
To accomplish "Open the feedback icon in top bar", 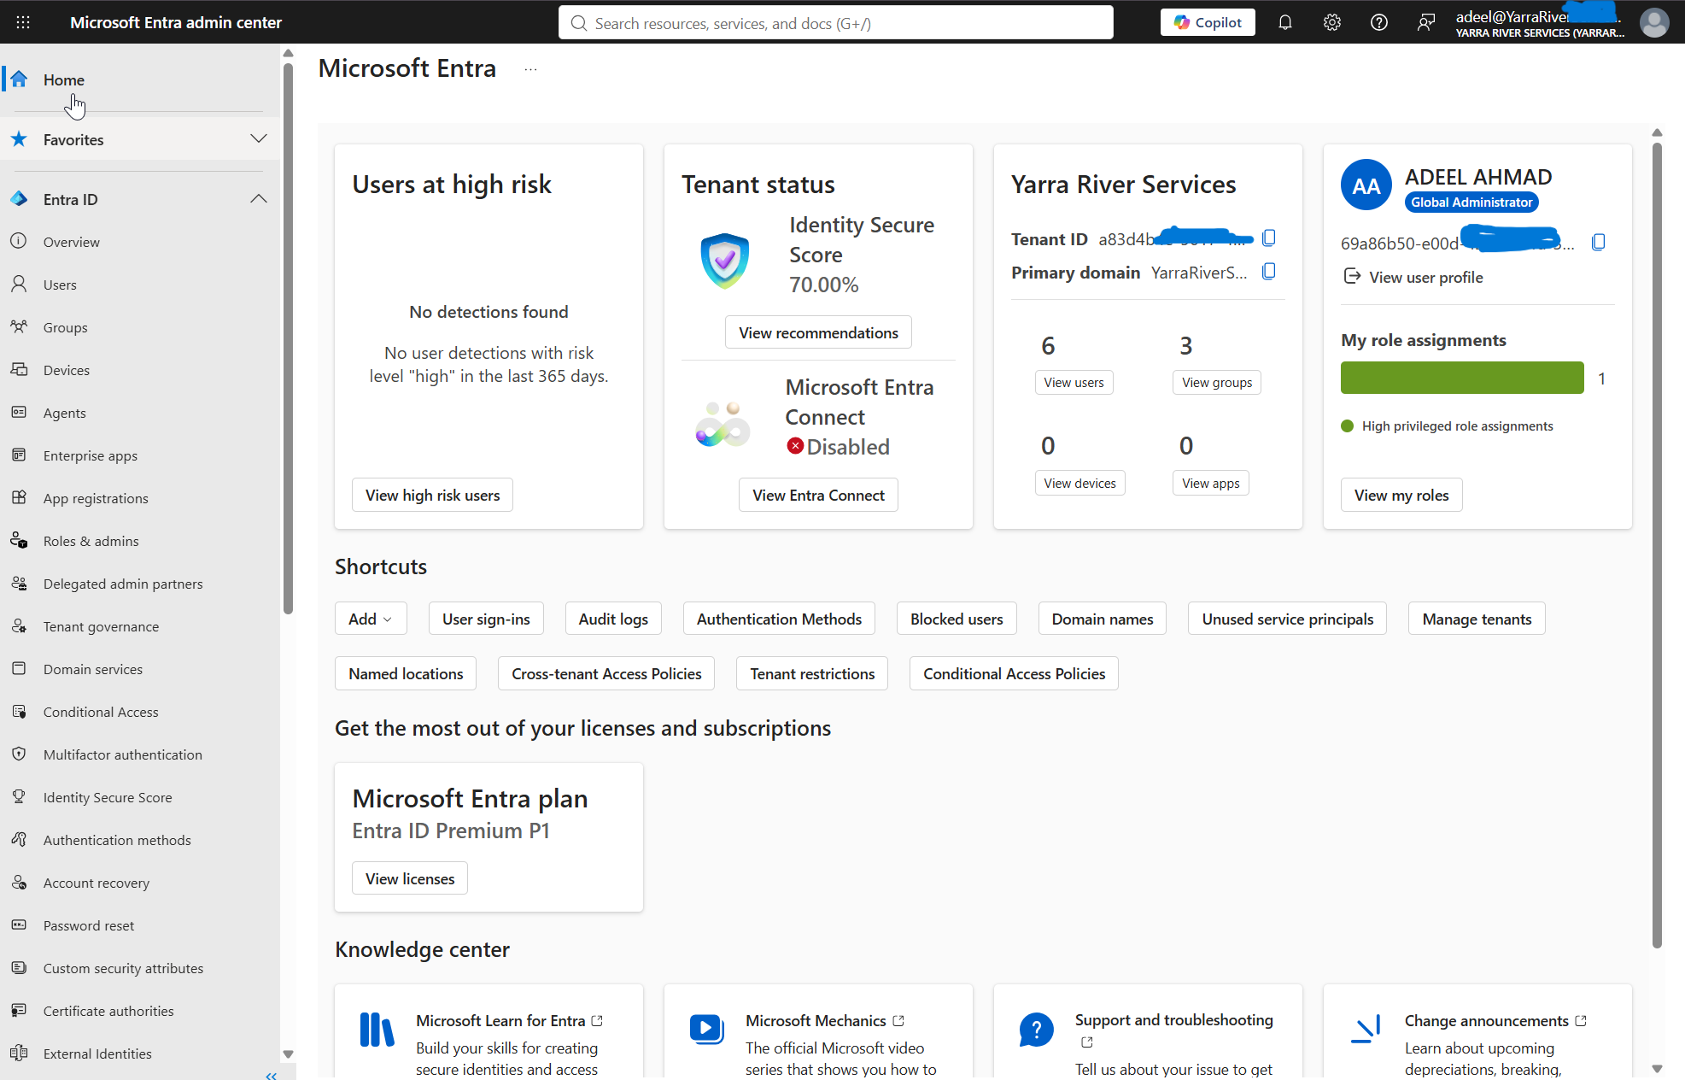I will [1426, 23].
